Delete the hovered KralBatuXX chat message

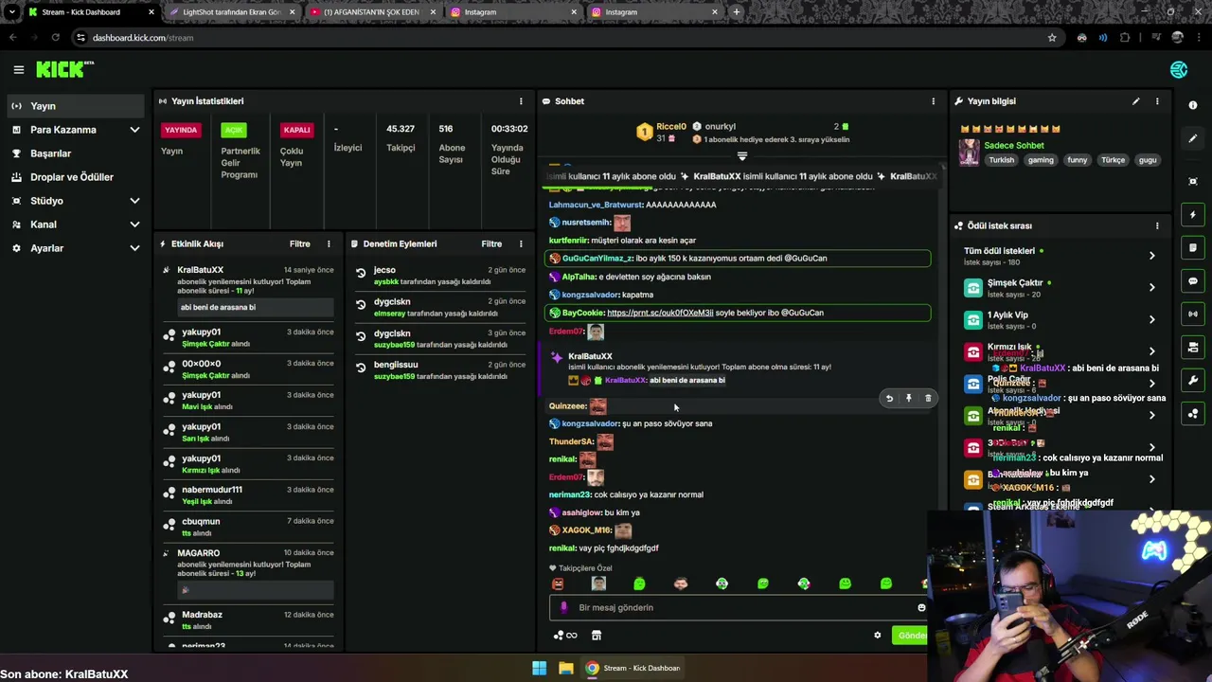[928, 399]
